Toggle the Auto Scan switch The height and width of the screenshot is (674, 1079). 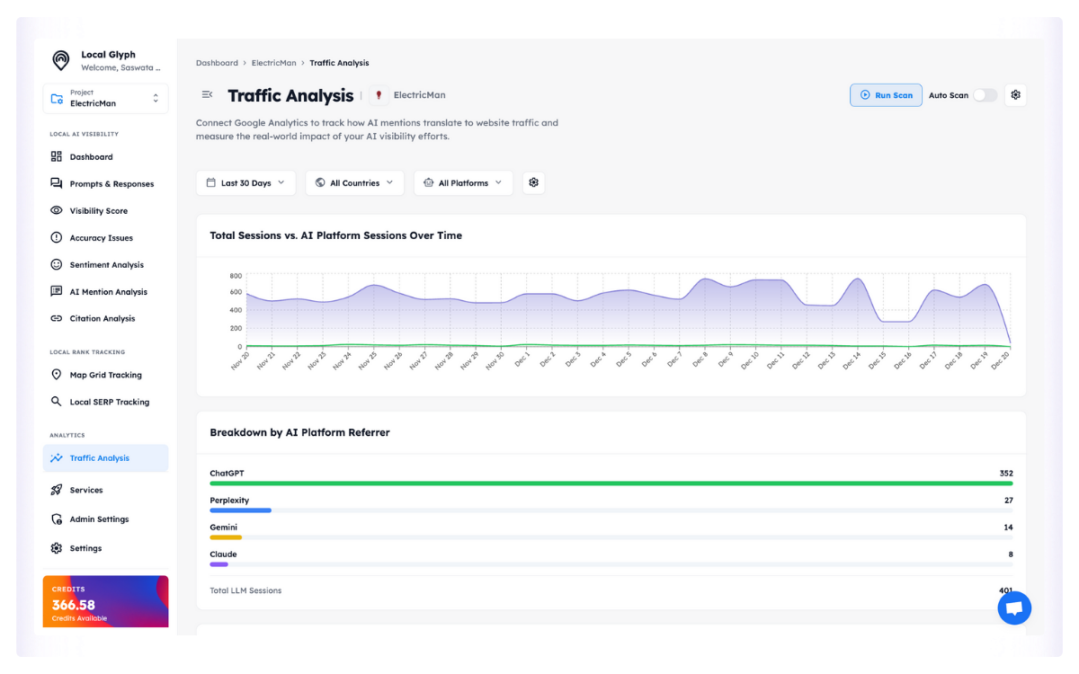coord(985,95)
